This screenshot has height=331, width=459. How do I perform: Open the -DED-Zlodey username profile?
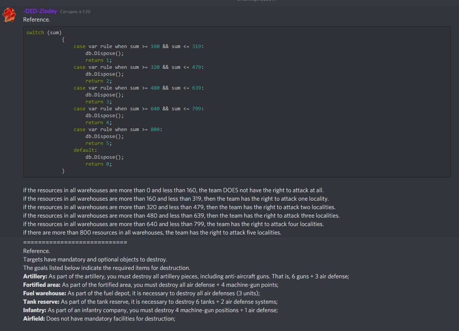pos(40,12)
